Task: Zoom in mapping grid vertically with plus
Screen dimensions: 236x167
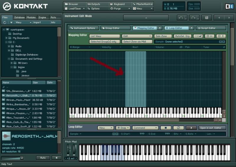Action: 224,116
